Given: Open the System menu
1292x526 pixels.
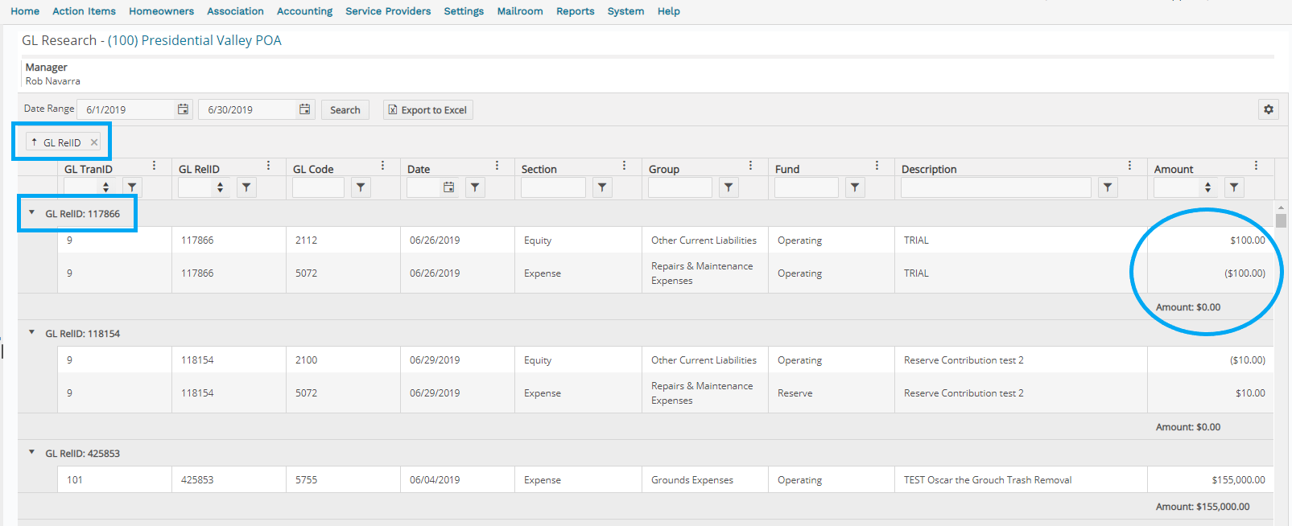Looking at the screenshot, I should pos(625,11).
